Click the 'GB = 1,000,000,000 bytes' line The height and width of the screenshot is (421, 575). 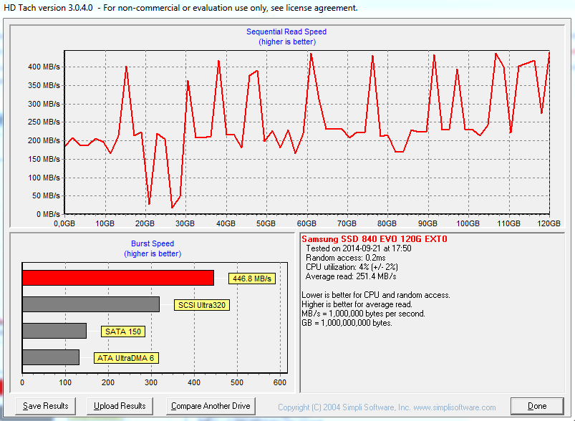click(347, 323)
